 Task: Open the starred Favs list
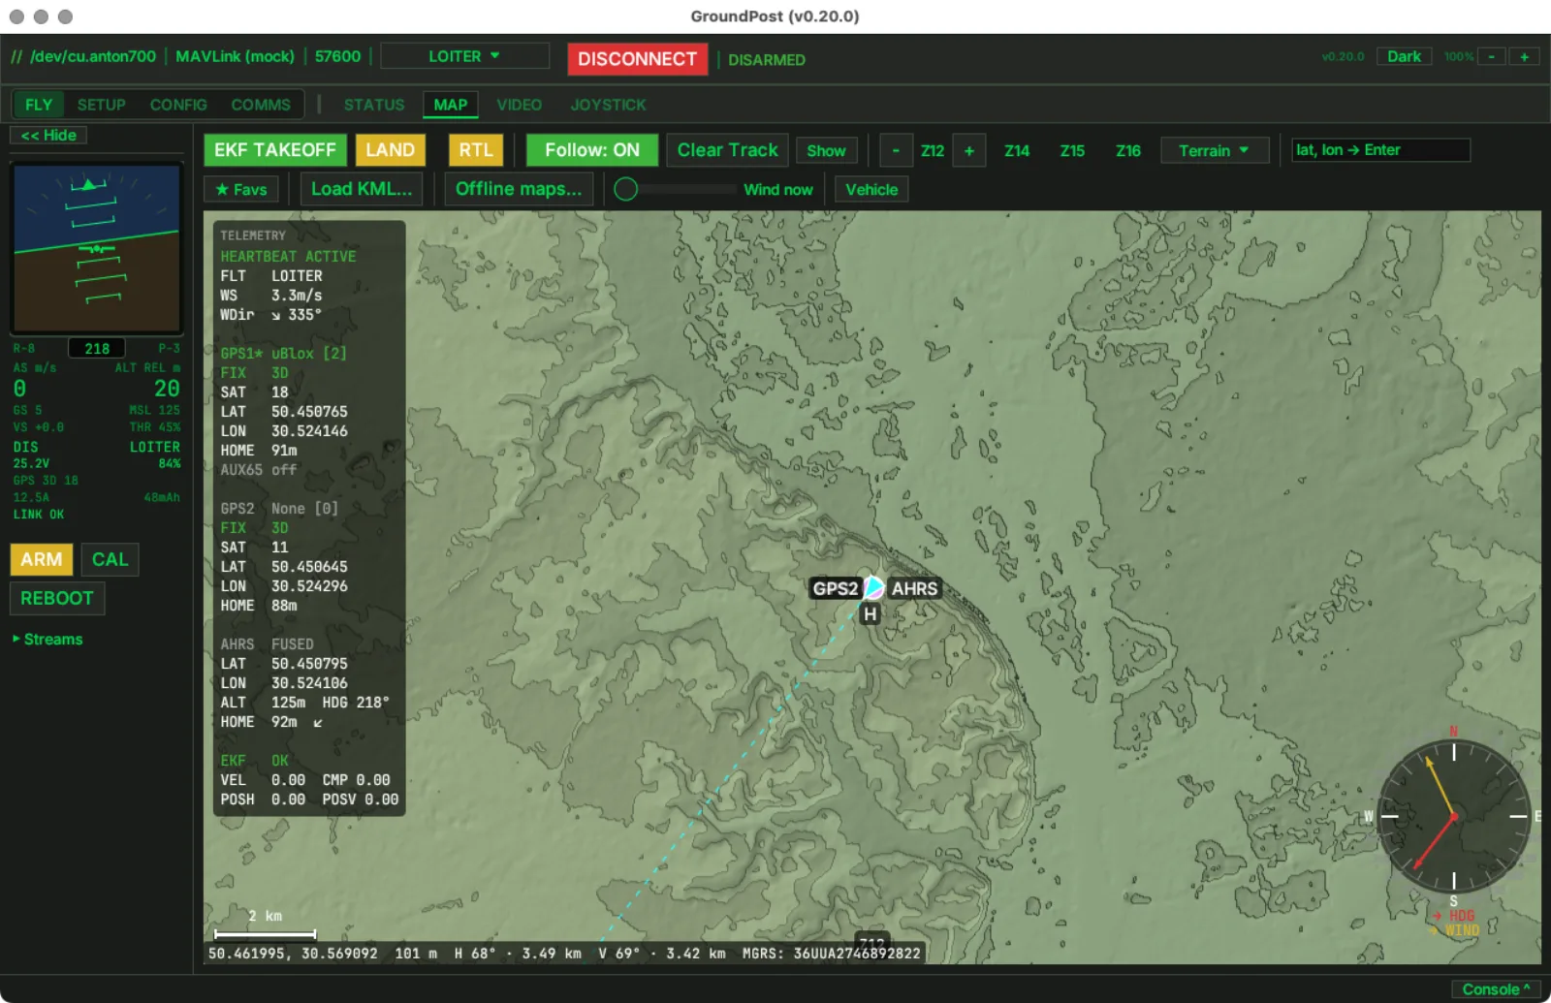tap(241, 190)
